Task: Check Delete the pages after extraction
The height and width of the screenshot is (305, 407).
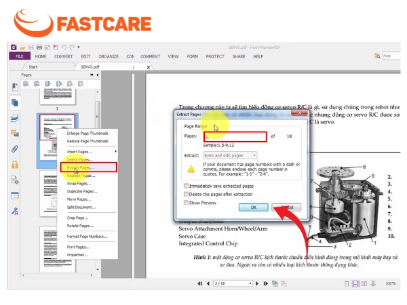Action: coord(186,194)
